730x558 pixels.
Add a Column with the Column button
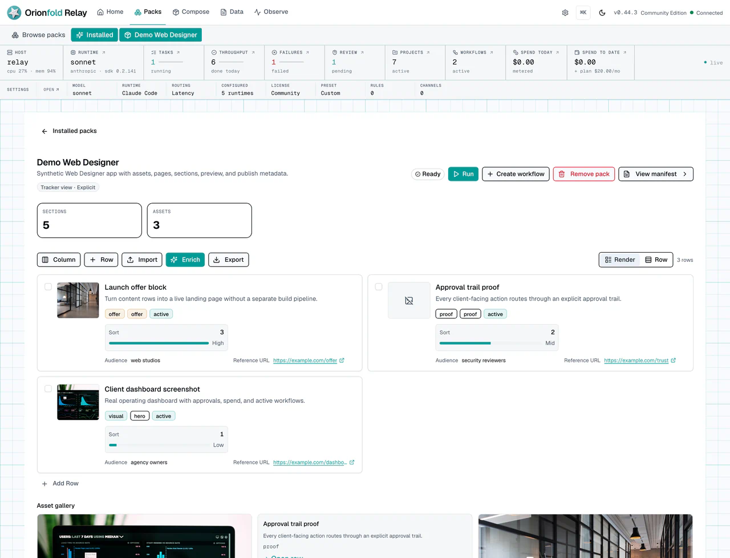point(59,260)
